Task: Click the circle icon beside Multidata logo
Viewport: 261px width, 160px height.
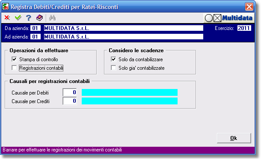Action: (x=208, y=18)
